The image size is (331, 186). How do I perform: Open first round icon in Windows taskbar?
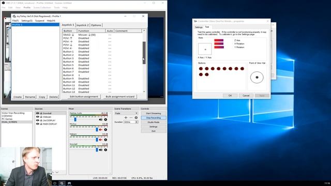tap(55, 183)
